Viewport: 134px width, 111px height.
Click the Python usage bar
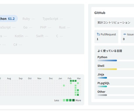coord(107,60)
